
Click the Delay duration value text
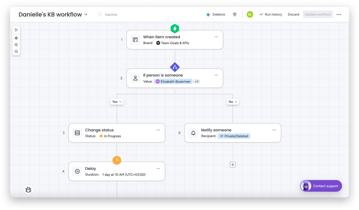tap(124, 175)
